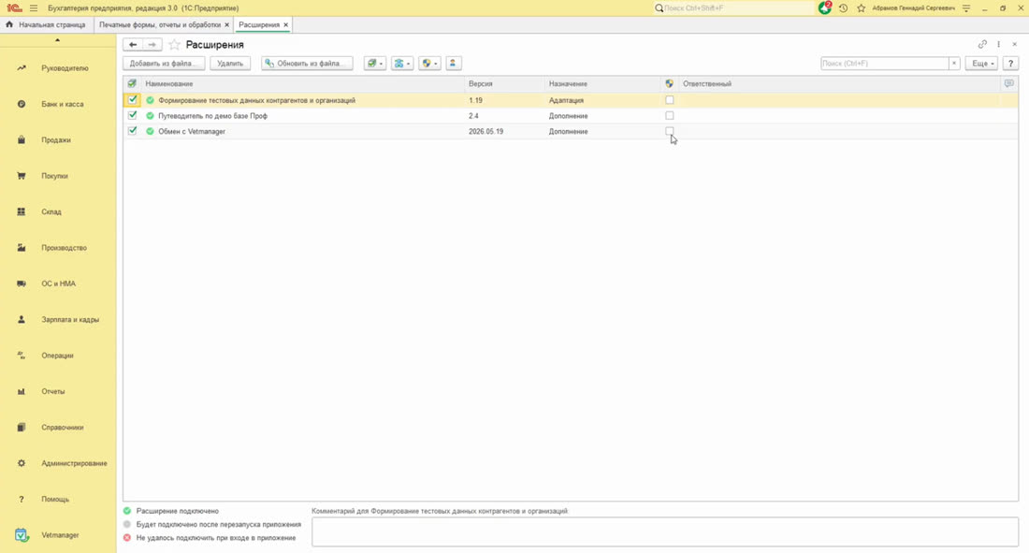
Task: Click the comment column header icon
Action: (1008, 83)
